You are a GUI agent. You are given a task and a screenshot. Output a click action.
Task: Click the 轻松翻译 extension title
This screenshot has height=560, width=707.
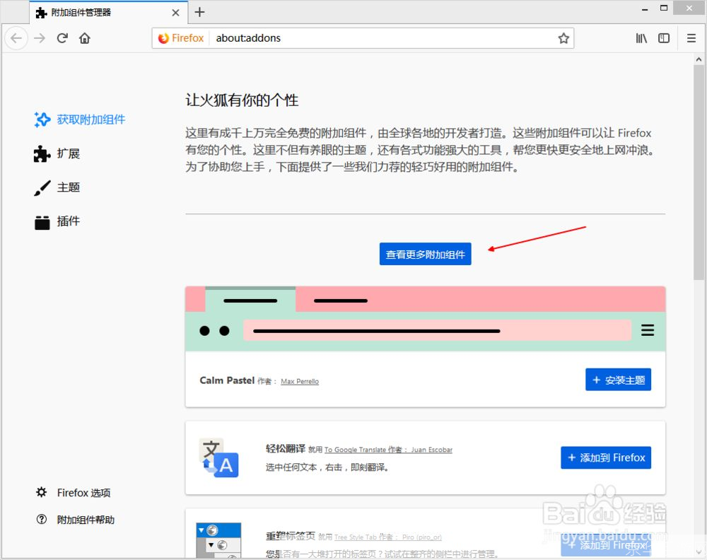(286, 448)
